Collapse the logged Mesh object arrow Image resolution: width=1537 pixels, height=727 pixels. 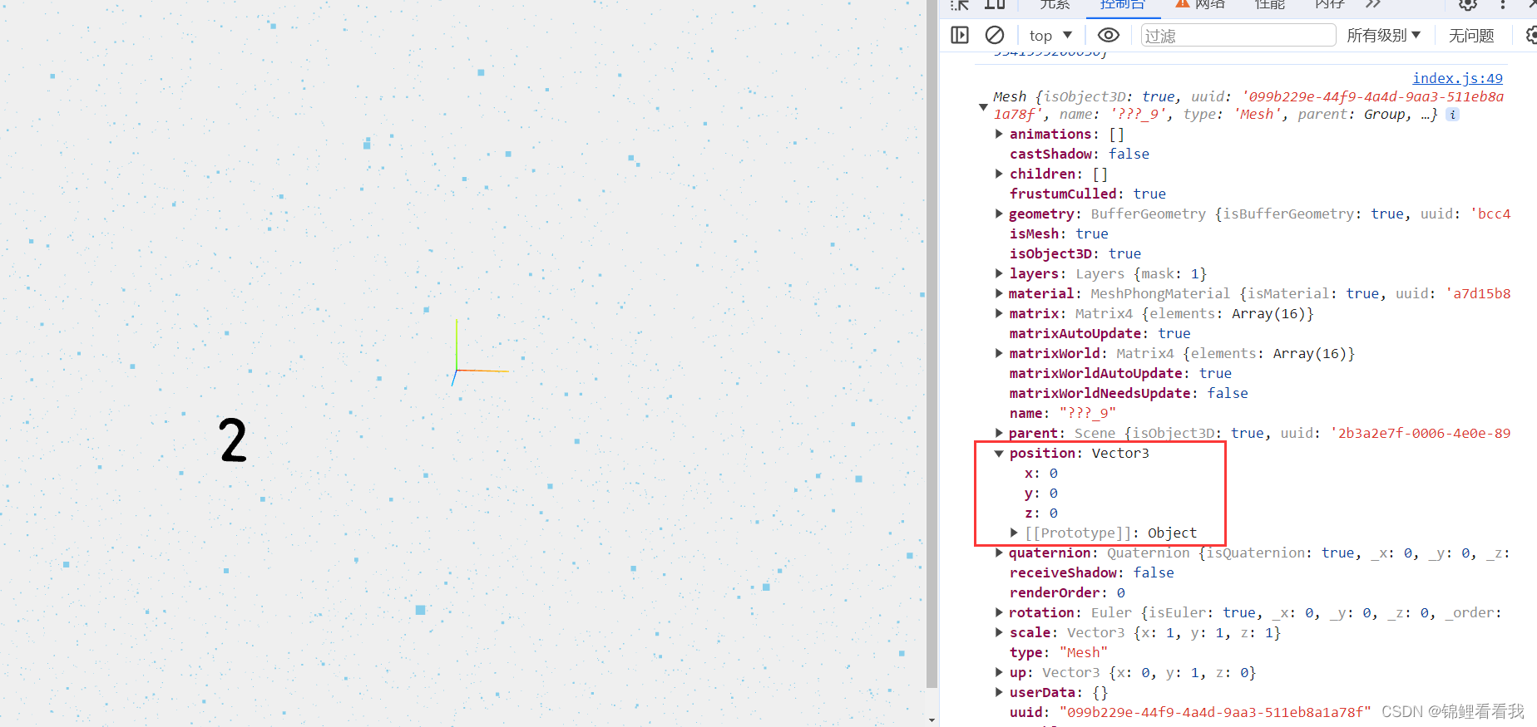click(983, 106)
